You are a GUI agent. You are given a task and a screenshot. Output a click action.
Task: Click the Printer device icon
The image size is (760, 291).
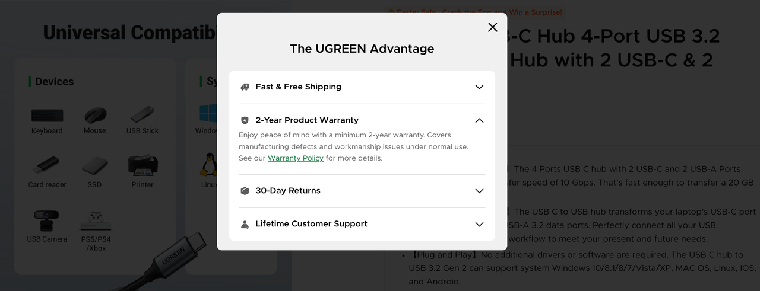click(x=142, y=165)
